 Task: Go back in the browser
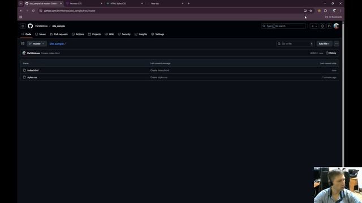(21, 11)
